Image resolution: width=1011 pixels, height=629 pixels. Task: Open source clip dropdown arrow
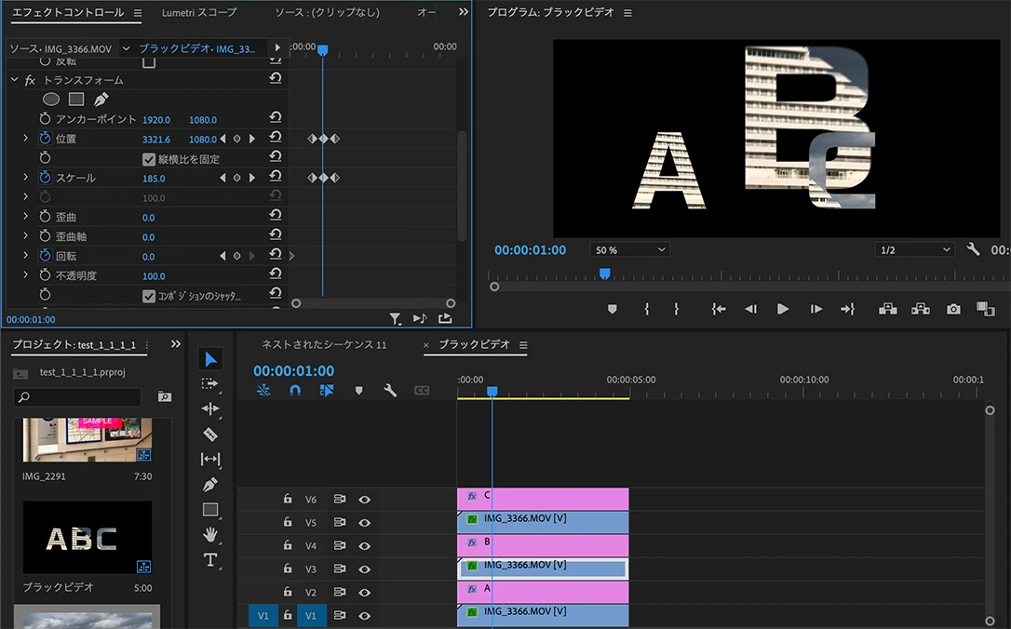[x=126, y=48]
